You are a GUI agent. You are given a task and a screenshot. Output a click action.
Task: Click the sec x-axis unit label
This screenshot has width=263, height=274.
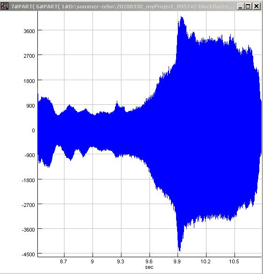[x=149, y=267]
